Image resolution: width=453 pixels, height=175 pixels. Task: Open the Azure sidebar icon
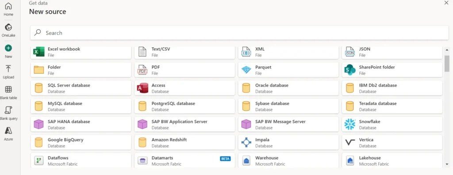coord(8,130)
